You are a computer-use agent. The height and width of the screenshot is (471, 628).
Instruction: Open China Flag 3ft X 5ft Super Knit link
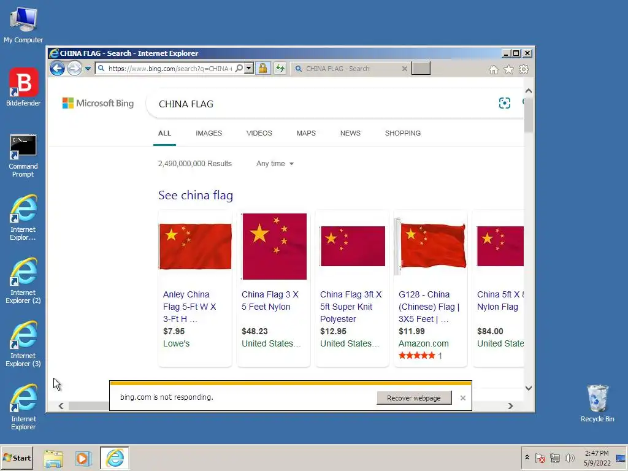tap(351, 307)
